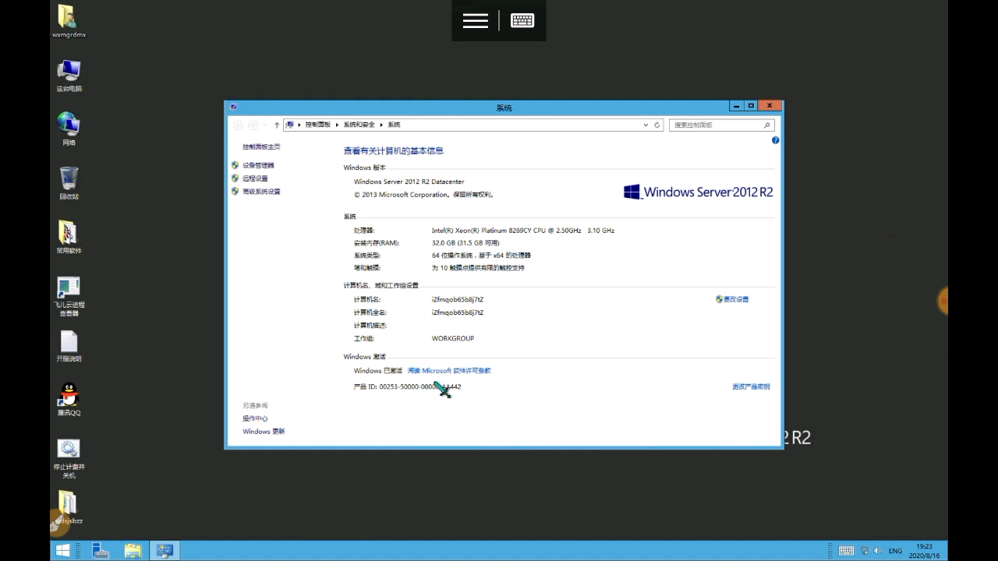Click the taskbar clock showing 19:23
Screen dimensions: 998x561
(925, 551)
